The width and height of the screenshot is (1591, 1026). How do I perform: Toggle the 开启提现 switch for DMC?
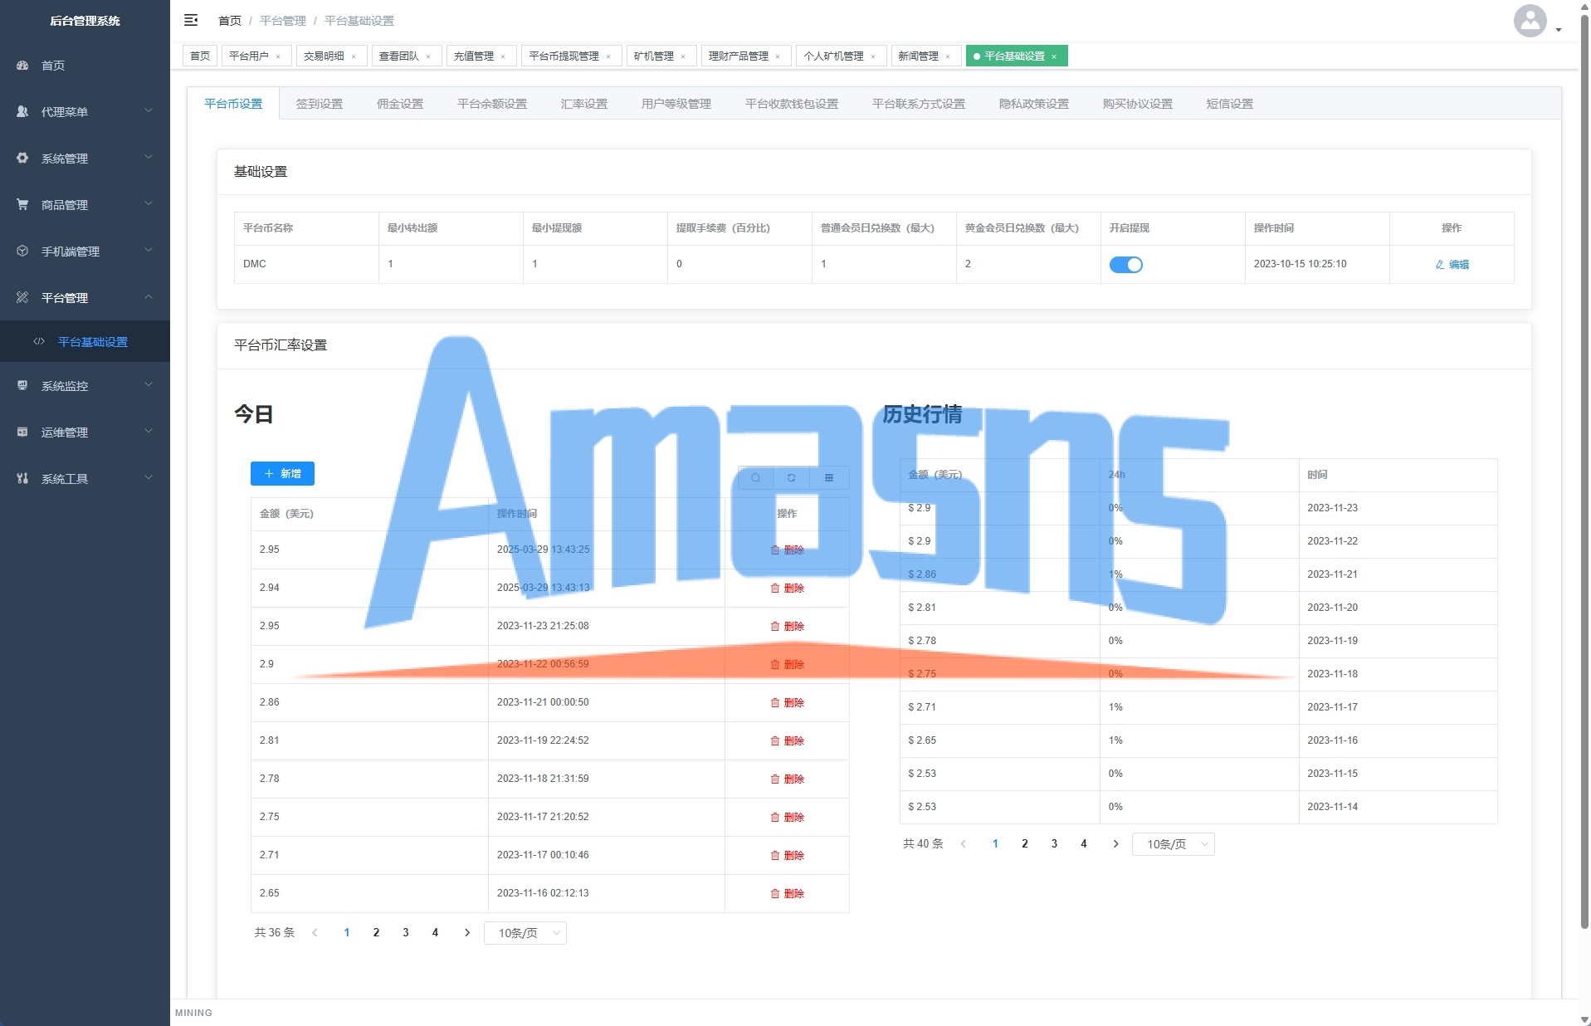click(x=1125, y=264)
